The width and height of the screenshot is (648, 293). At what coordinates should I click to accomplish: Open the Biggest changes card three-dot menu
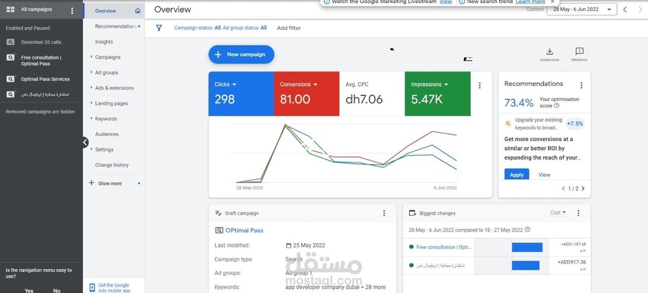(578, 213)
